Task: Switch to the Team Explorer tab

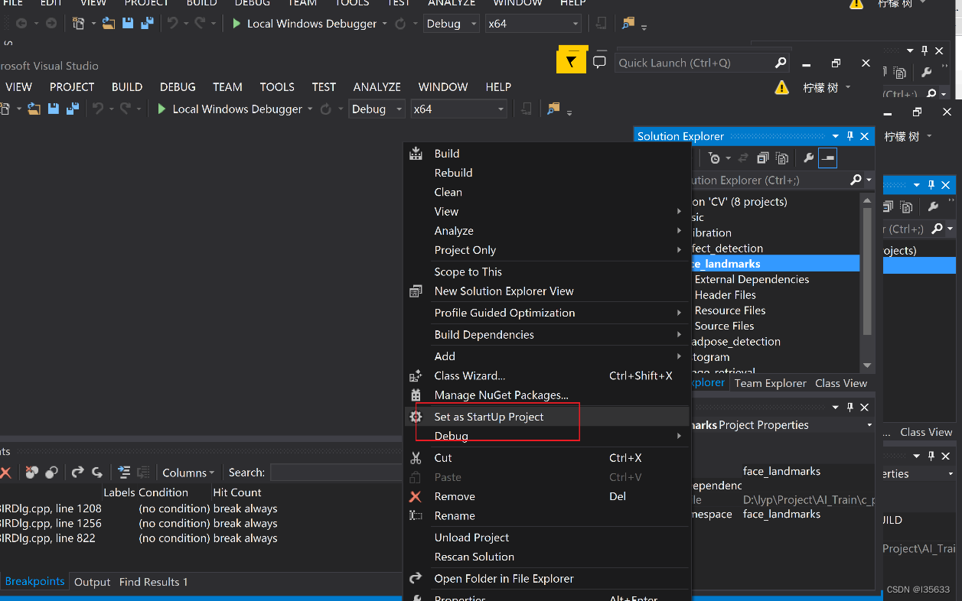Action: [770, 382]
